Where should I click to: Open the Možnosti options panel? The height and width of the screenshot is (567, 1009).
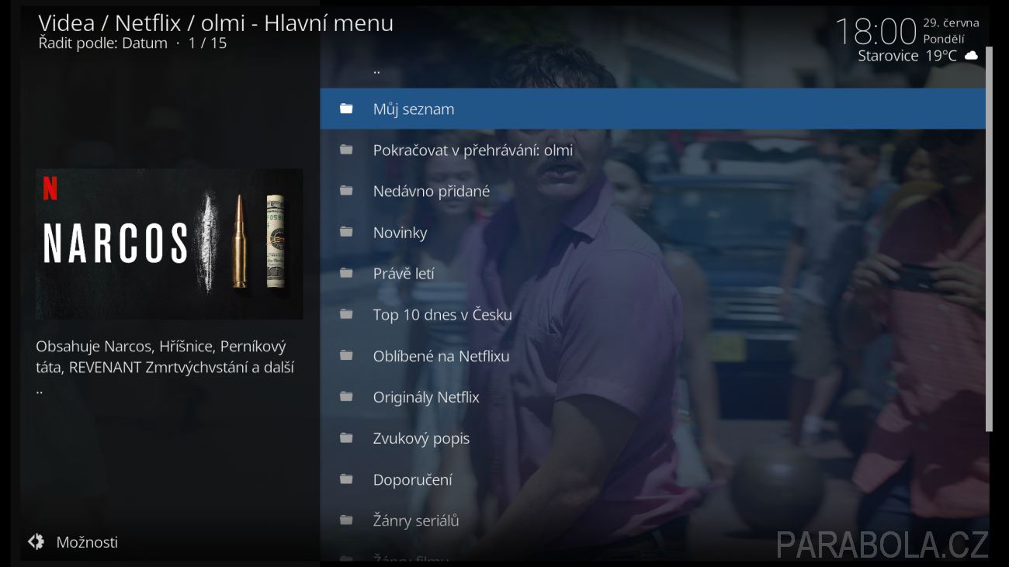click(x=73, y=541)
